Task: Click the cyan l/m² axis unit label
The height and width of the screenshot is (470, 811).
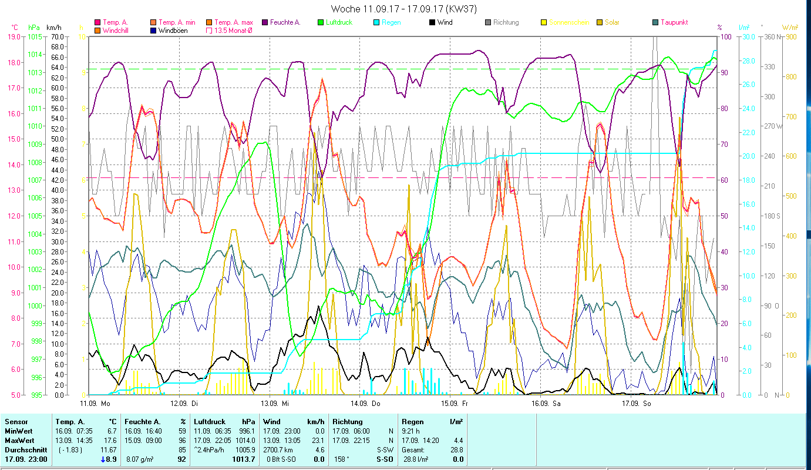Action: 744,28
